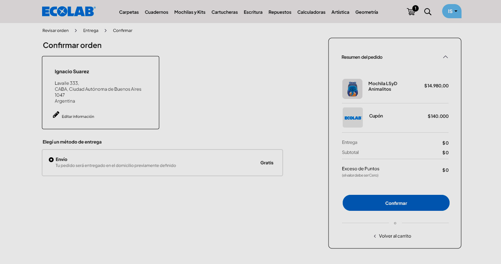Click the Editar información link
The height and width of the screenshot is (264, 501).
tap(78, 116)
